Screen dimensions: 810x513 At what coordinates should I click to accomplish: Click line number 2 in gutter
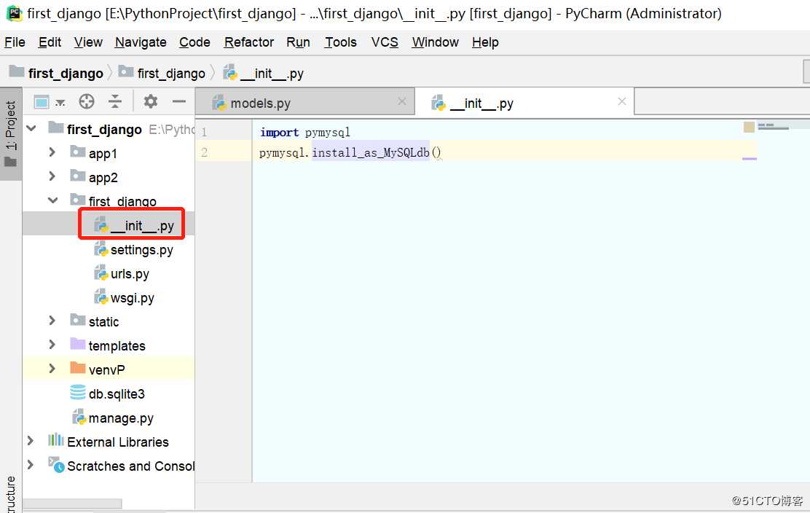coord(204,152)
